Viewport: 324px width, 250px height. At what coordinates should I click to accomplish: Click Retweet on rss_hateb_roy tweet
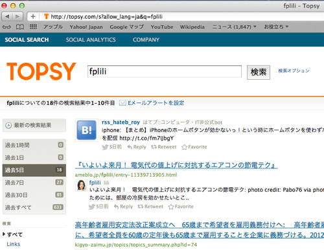(164, 147)
